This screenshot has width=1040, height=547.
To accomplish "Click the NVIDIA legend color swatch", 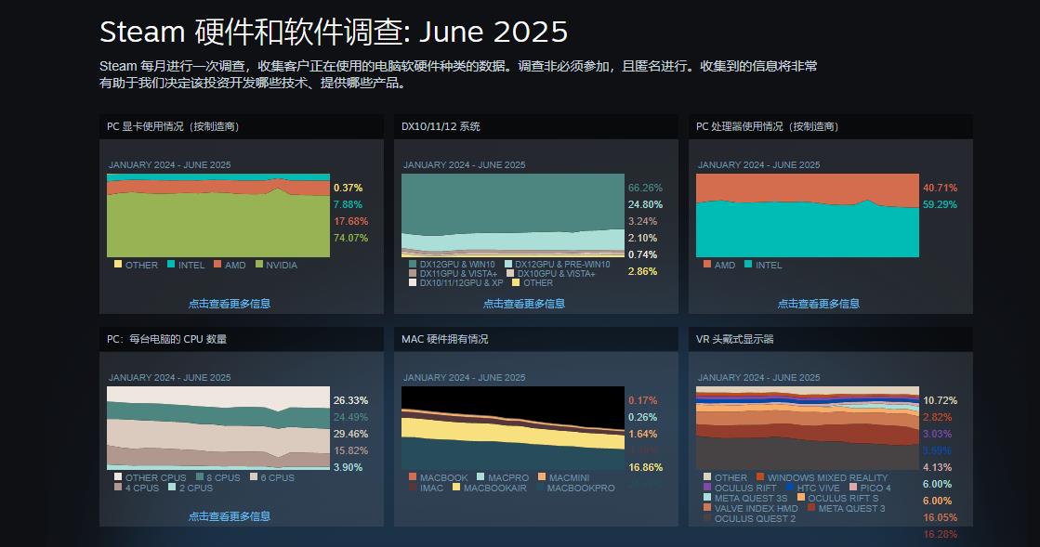I will click(260, 265).
